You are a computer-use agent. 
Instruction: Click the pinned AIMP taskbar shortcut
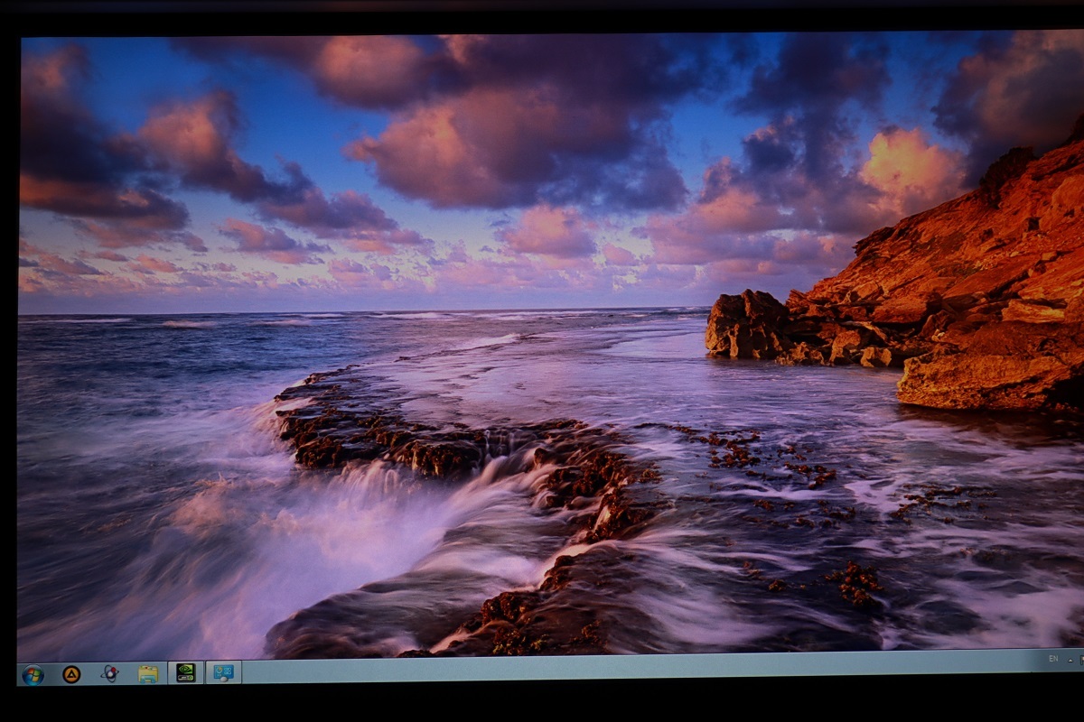click(71, 673)
